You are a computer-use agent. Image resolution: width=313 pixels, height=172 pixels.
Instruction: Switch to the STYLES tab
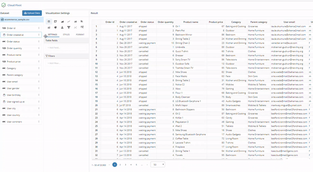[x=66, y=35]
